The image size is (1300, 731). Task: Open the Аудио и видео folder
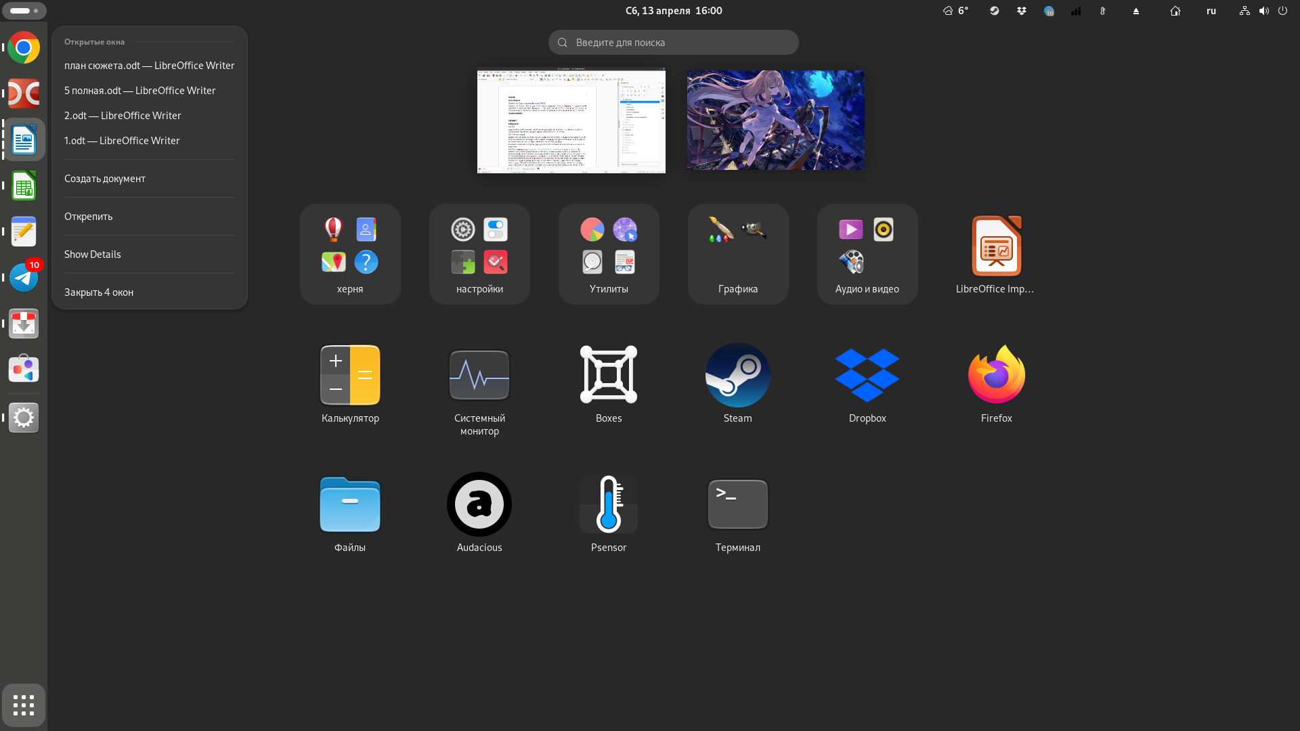(x=867, y=254)
